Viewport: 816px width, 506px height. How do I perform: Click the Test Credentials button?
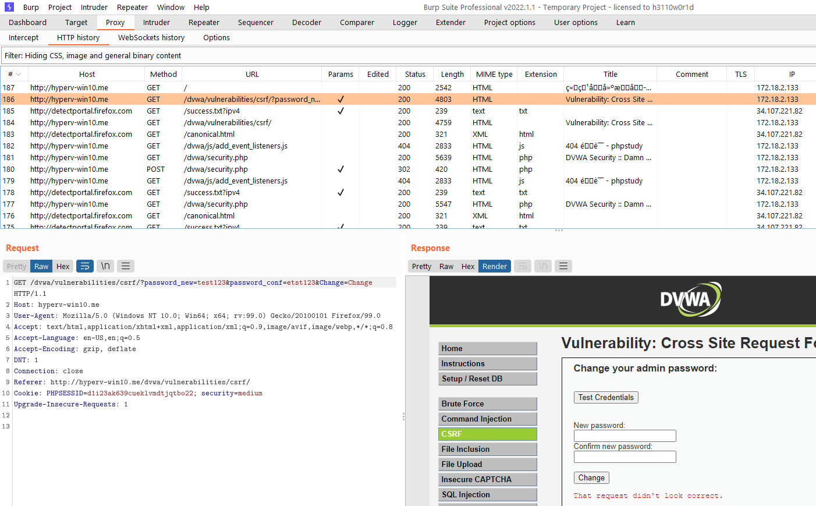pyautogui.click(x=606, y=397)
